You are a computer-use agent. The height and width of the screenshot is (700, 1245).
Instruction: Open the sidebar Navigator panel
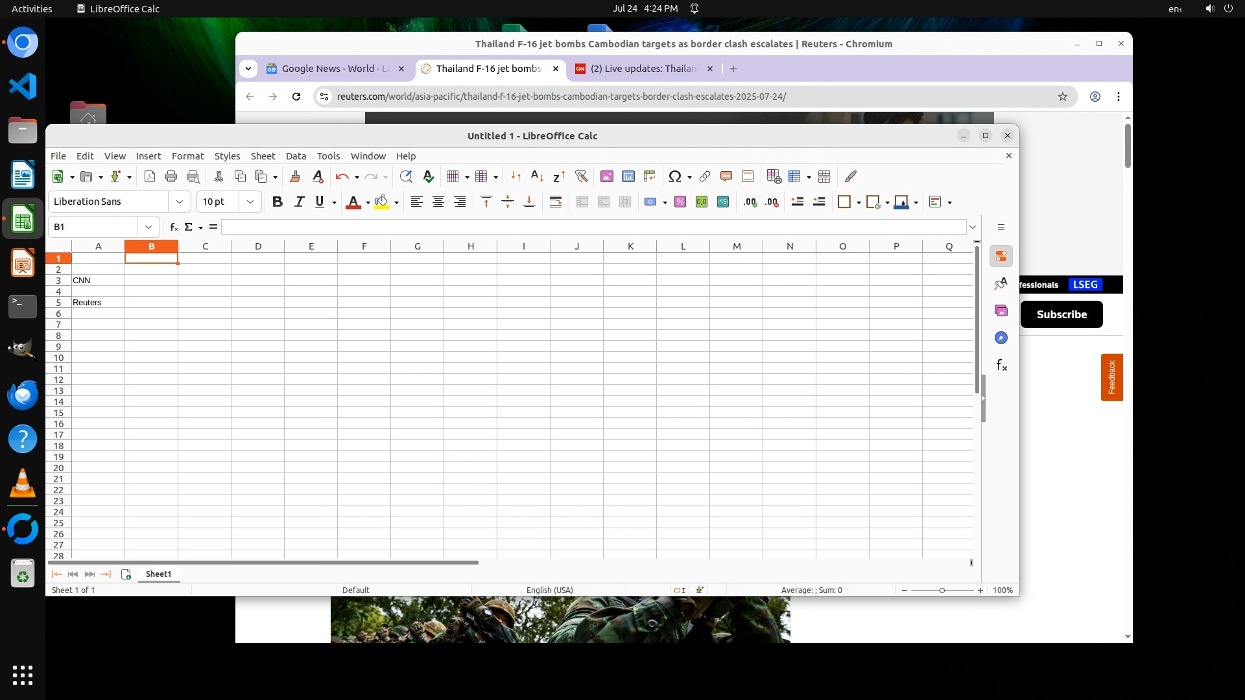[x=1001, y=338]
